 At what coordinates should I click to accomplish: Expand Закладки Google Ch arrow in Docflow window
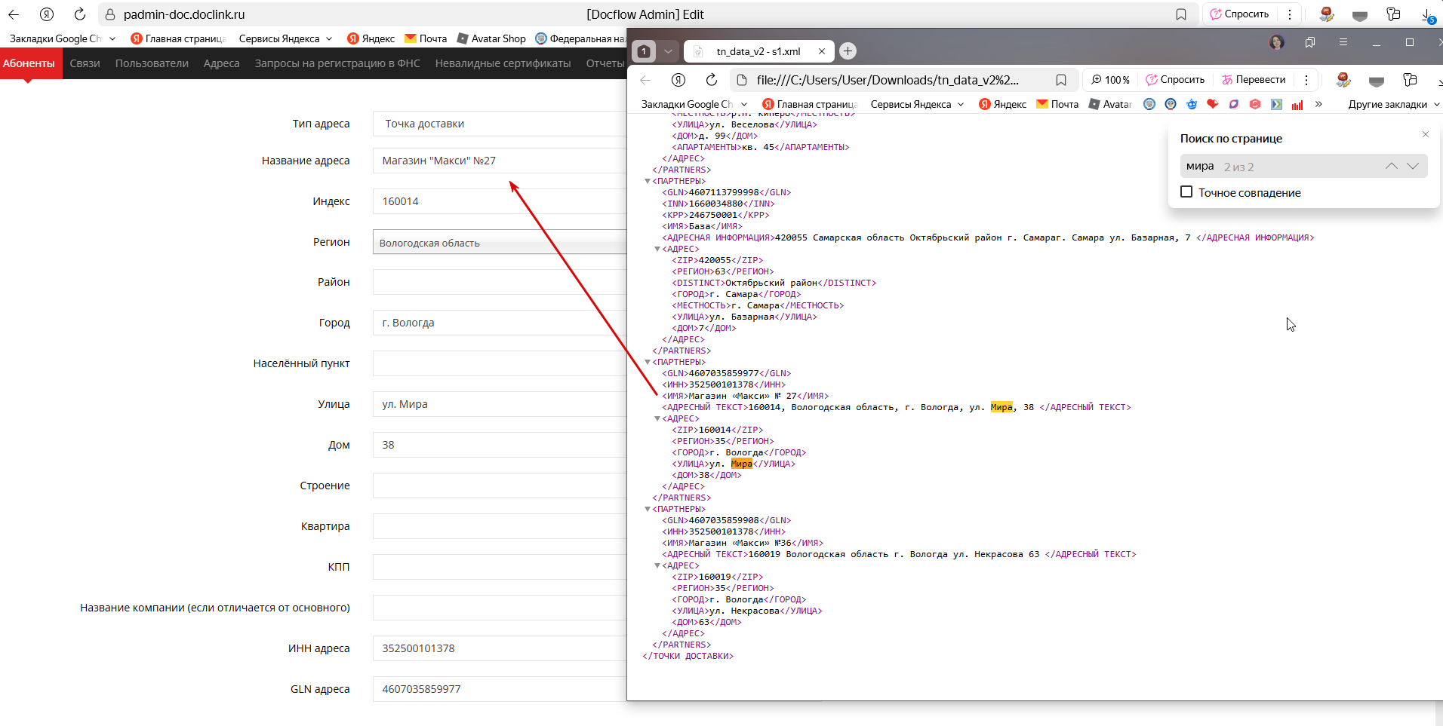pyautogui.click(x=112, y=38)
